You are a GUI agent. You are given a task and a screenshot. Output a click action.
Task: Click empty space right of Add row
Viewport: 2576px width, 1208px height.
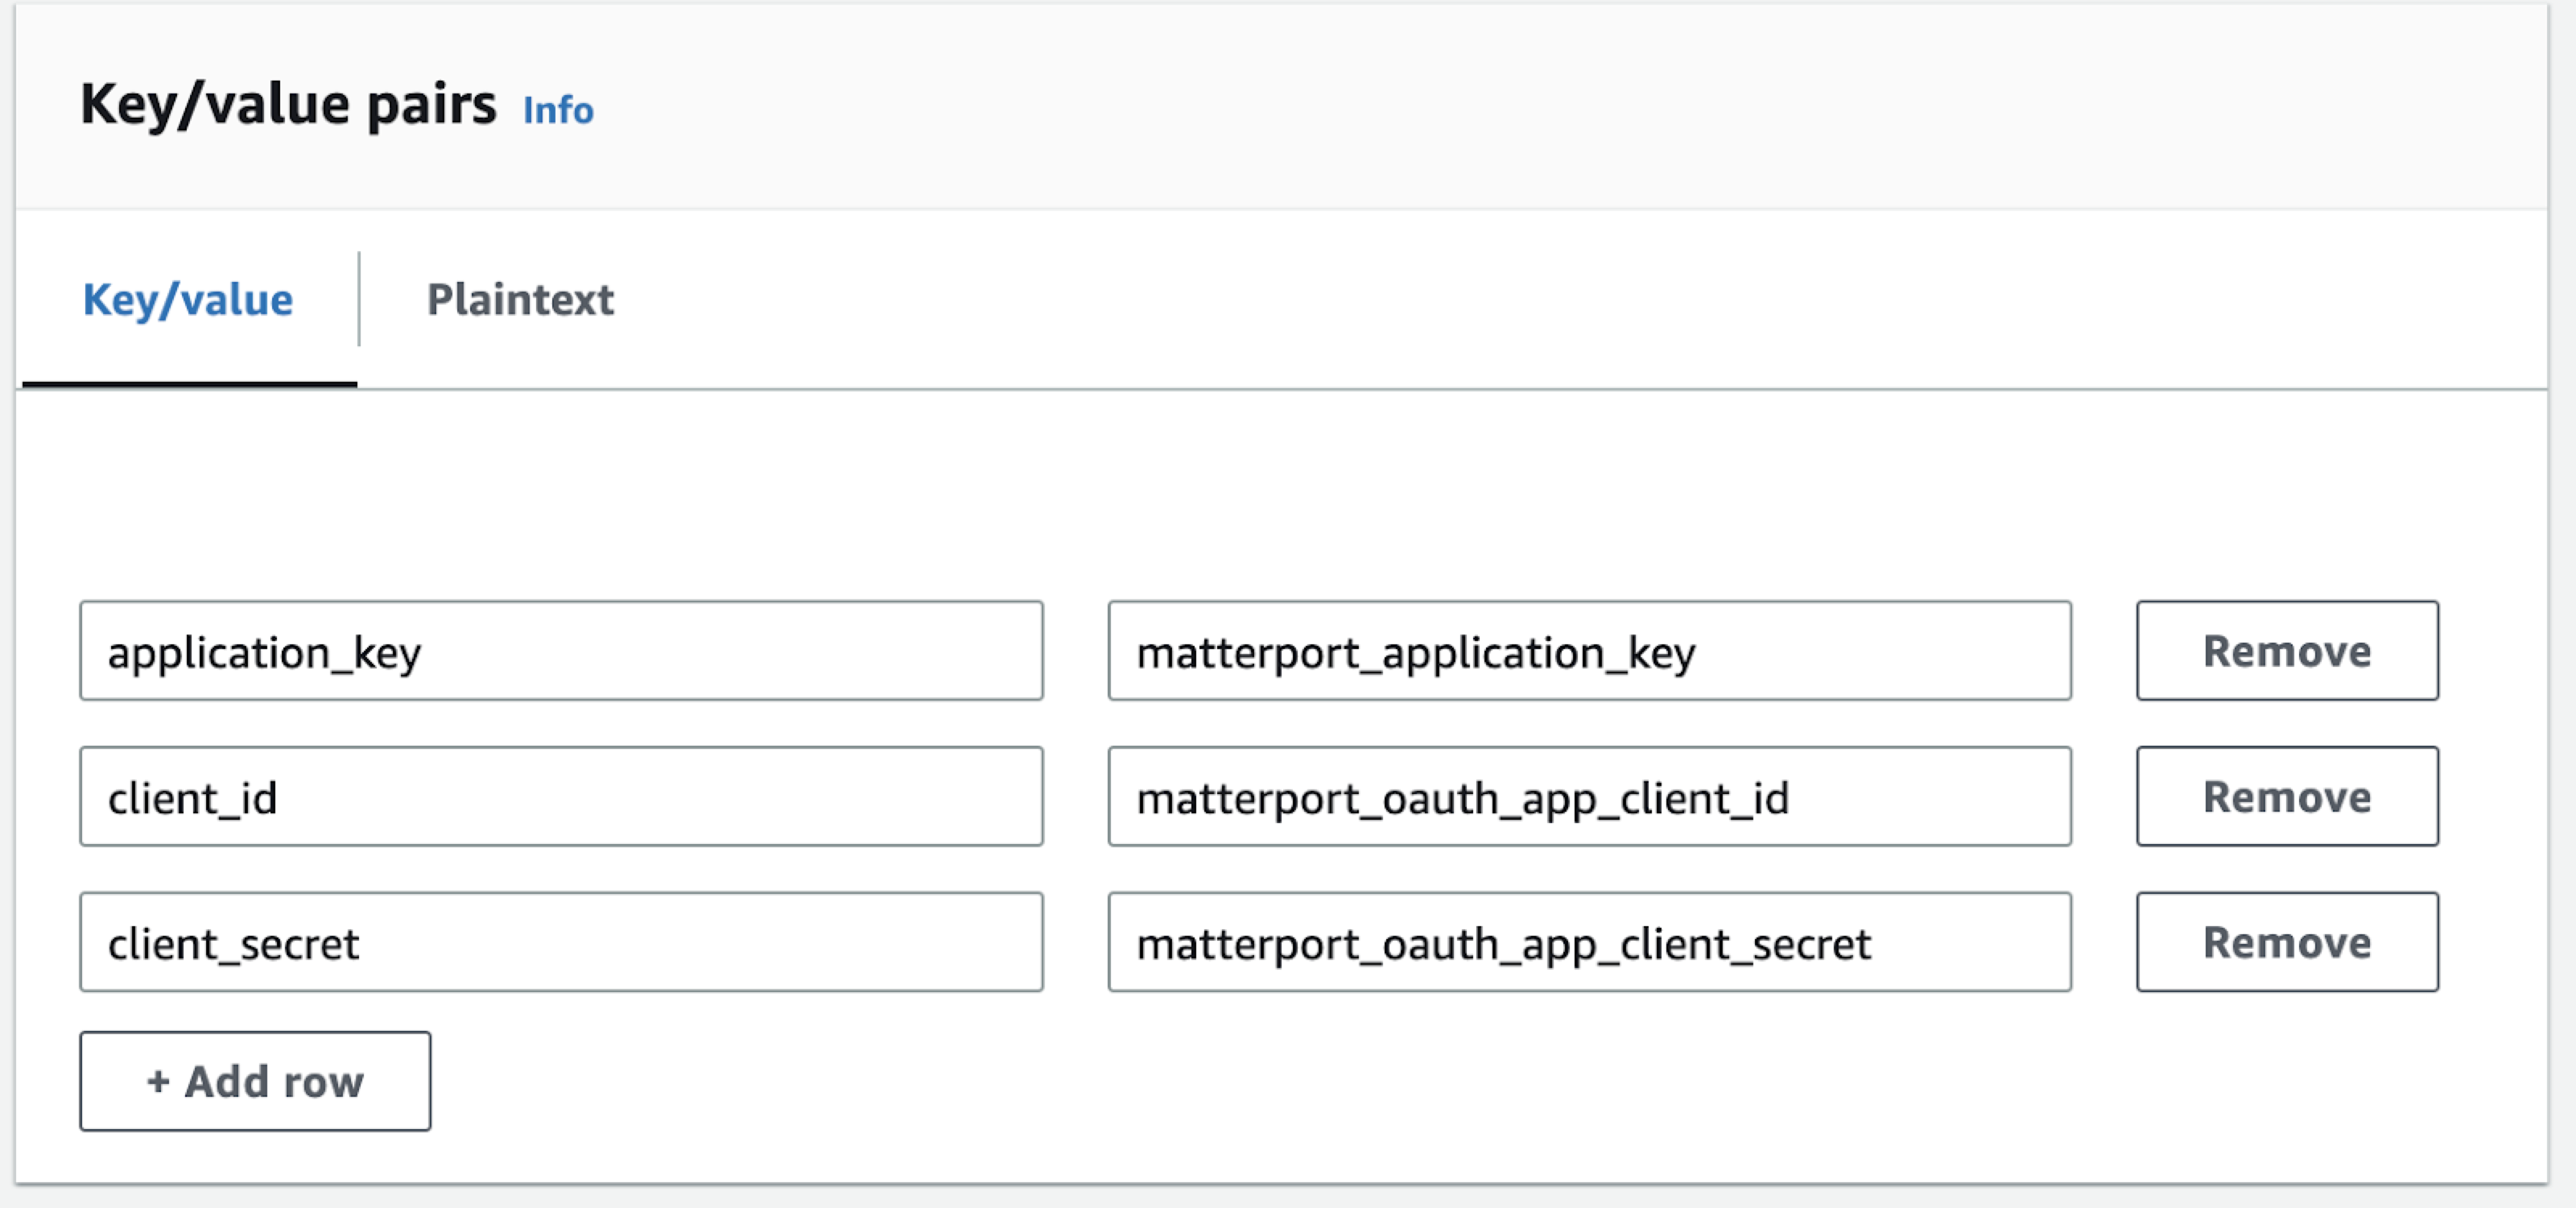tap(1200, 1082)
